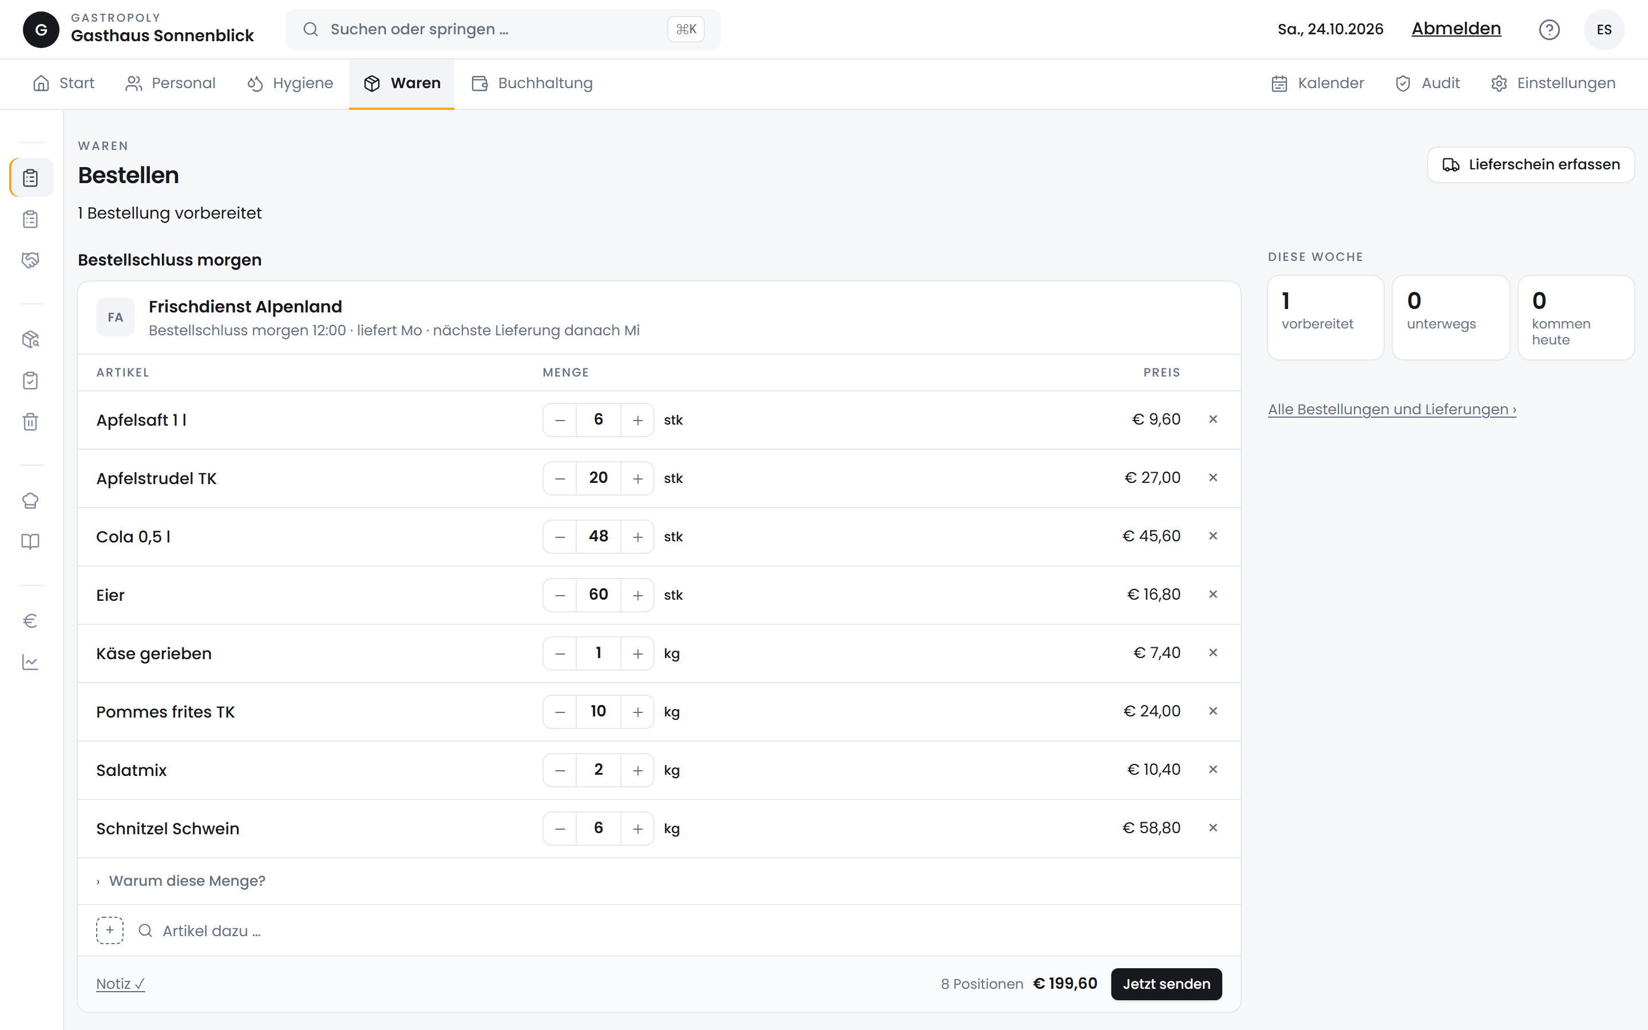Open the sidebar handshake suppliers icon
1648x1030 pixels.
[x=31, y=260]
